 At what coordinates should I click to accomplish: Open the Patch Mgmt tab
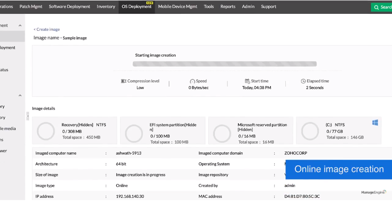(32, 6)
